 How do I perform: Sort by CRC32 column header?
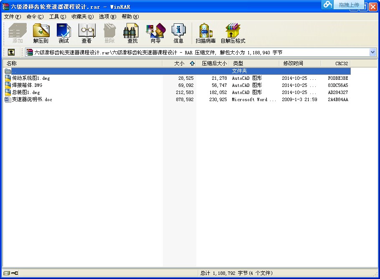(x=336, y=63)
